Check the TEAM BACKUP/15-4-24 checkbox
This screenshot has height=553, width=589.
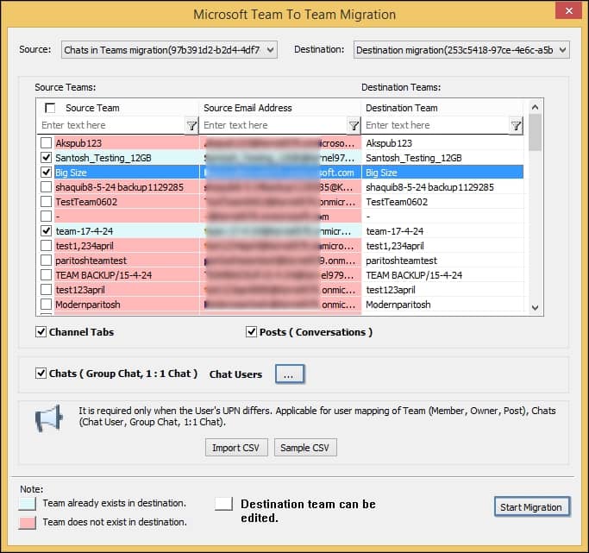[x=47, y=274]
